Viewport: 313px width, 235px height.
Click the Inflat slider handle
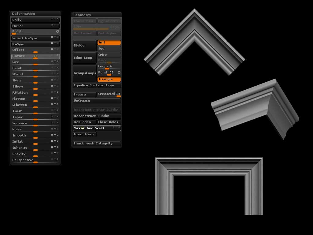point(35,144)
